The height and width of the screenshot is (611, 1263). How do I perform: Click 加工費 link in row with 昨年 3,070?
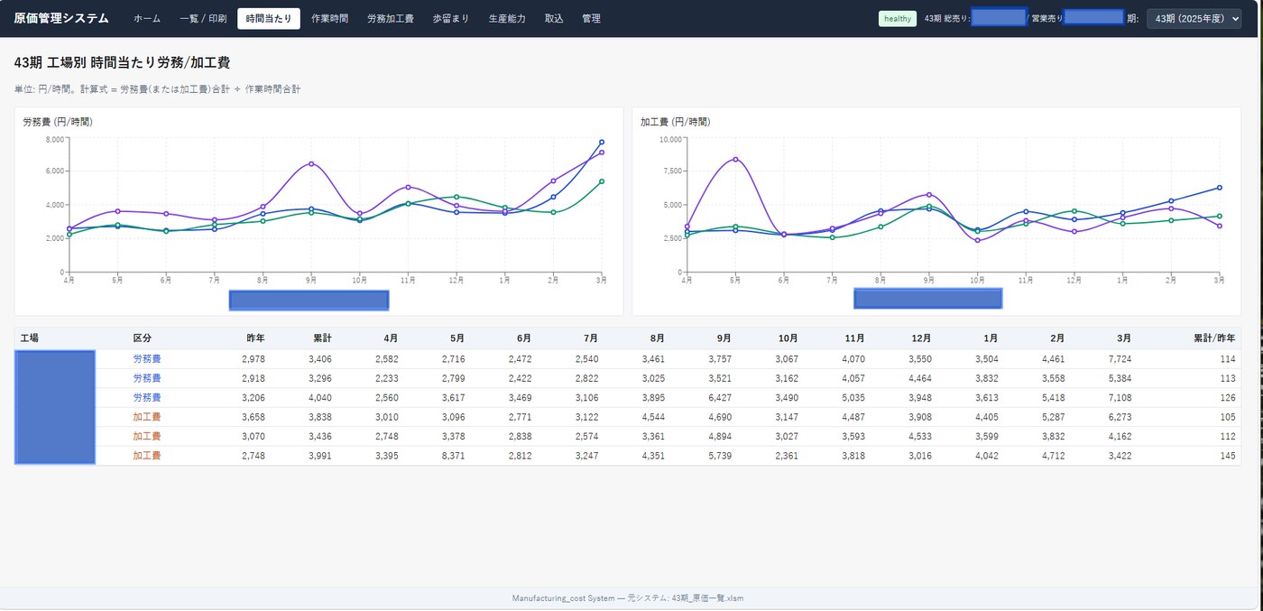146,437
